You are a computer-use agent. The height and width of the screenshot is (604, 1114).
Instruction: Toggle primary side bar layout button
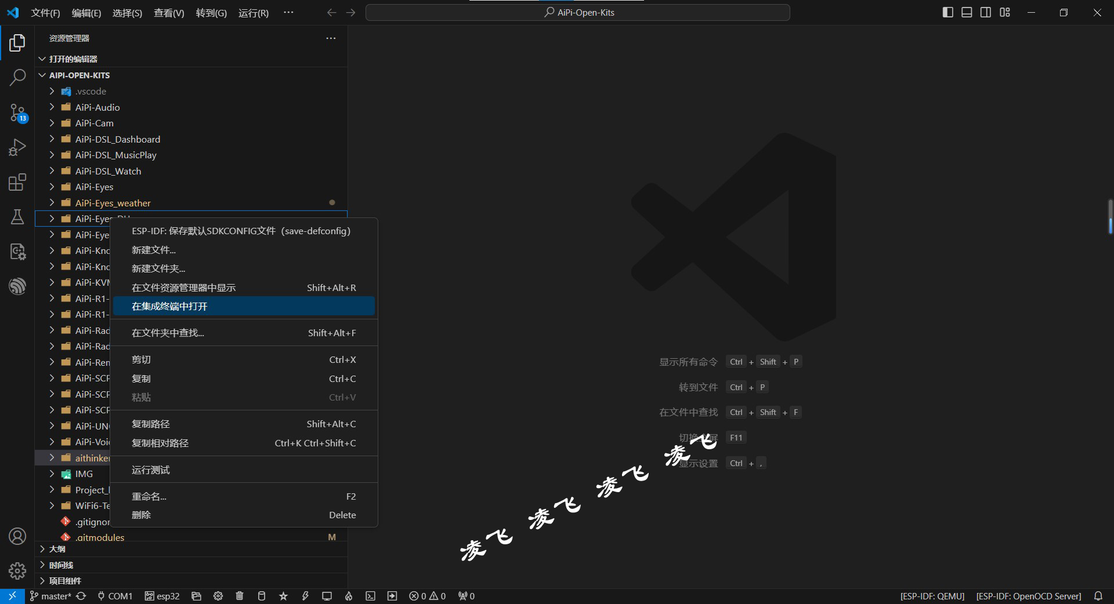pos(948,12)
